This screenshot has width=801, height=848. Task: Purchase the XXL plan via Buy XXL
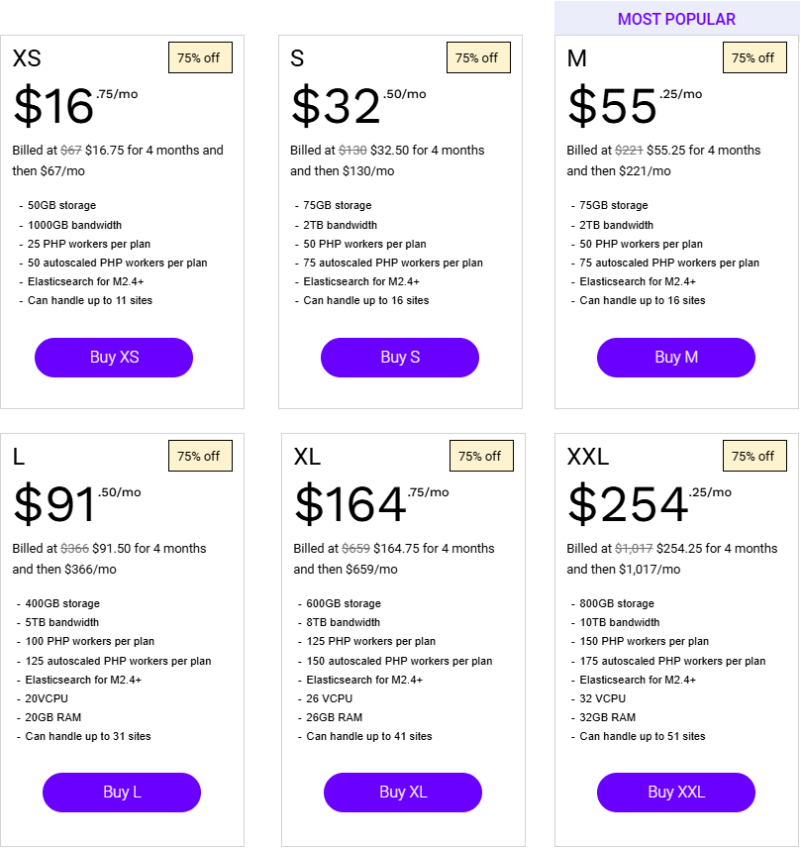[x=676, y=793]
